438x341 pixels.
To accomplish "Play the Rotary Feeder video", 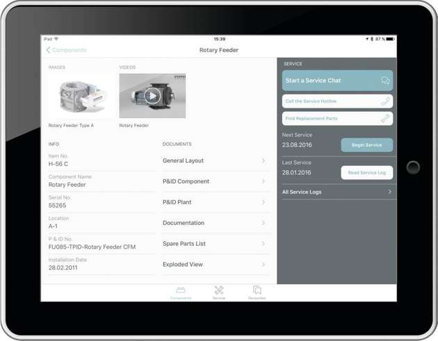I will [152, 96].
